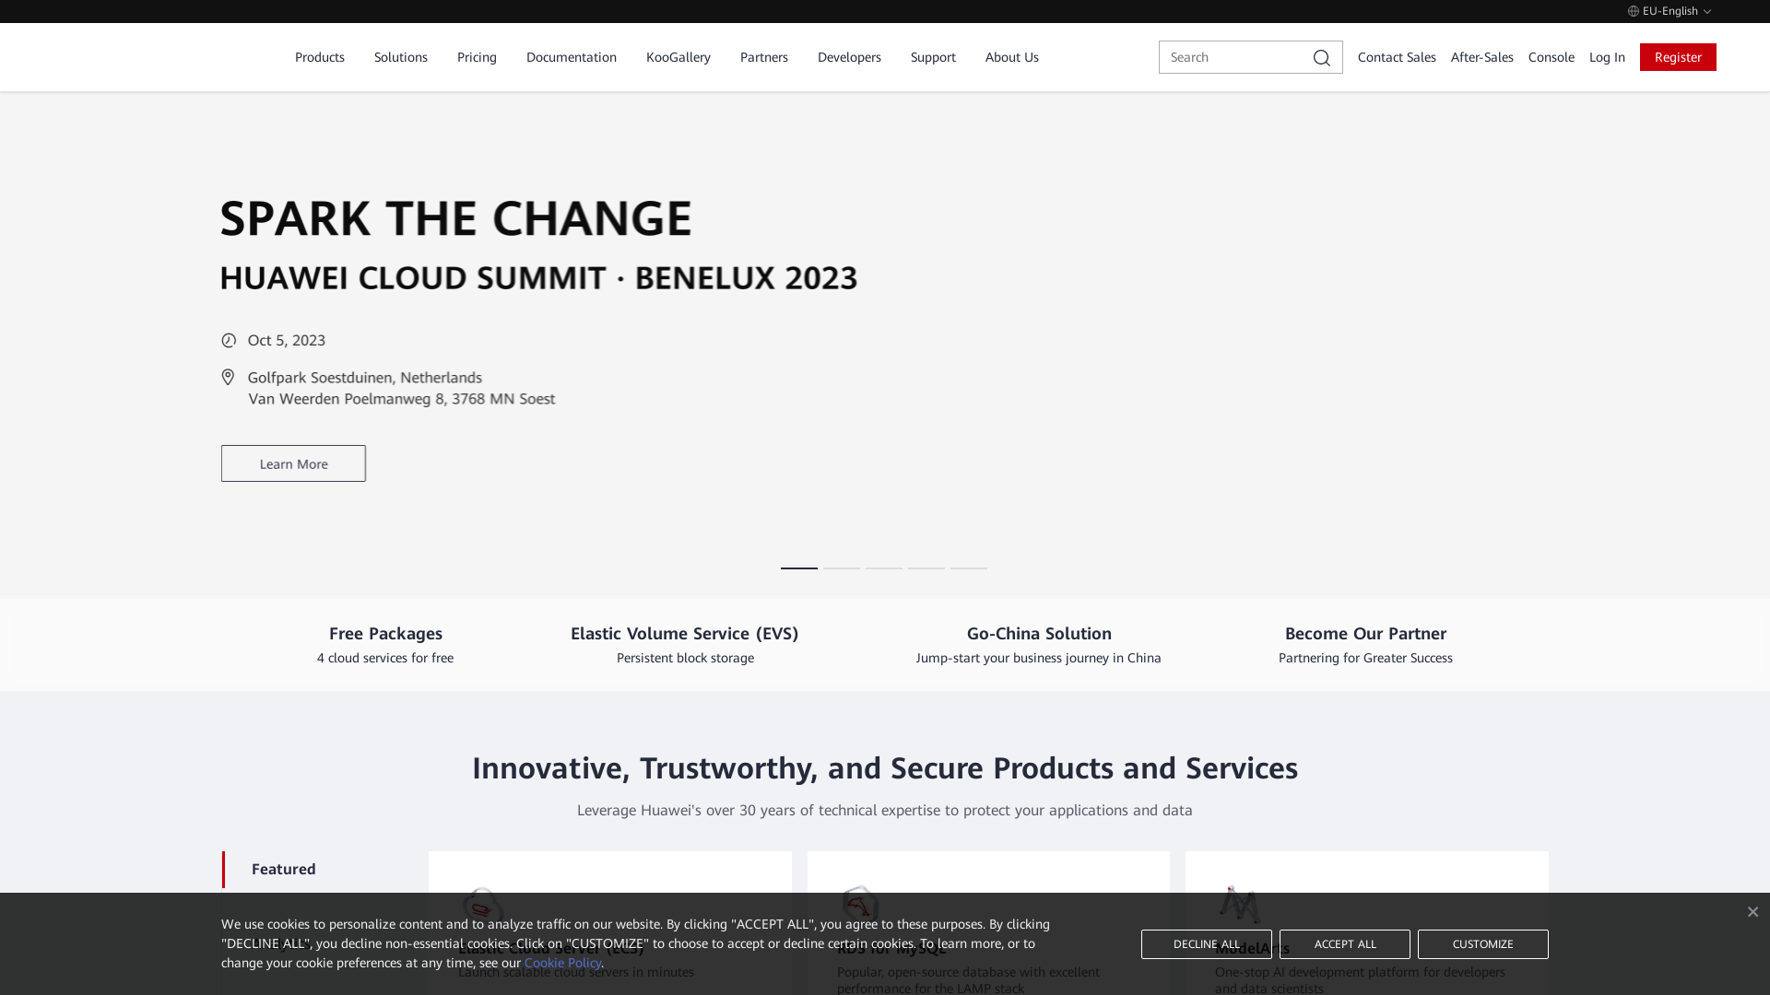Open the Developers menu
The width and height of the screenshot is (1770, 995).
tap(848, 57)
